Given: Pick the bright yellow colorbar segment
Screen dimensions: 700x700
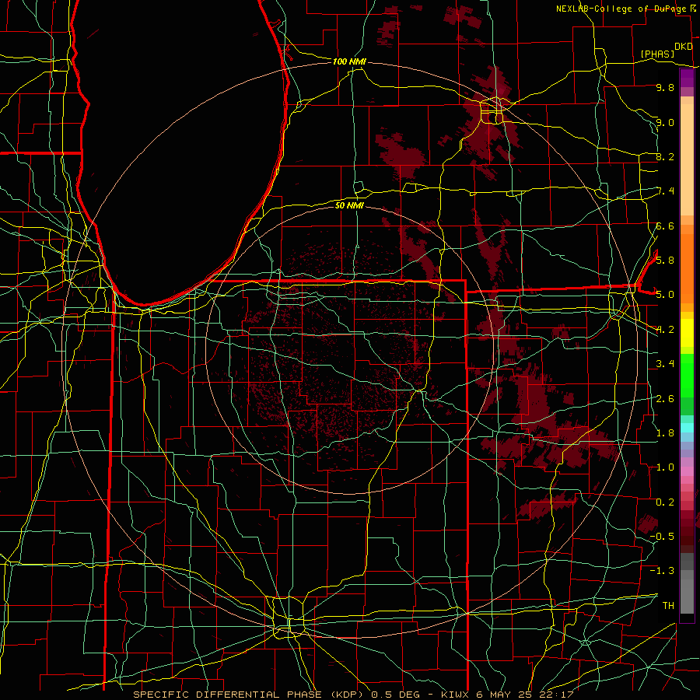Looking at the screenshot, I should pyautogui.click(x=687, y=333).
